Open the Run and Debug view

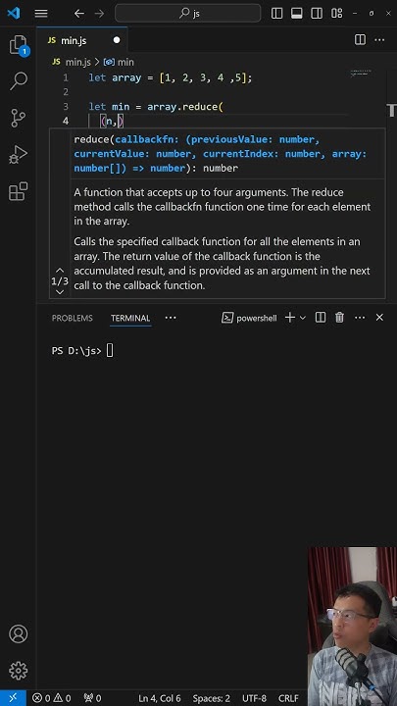tap(18, 155)
